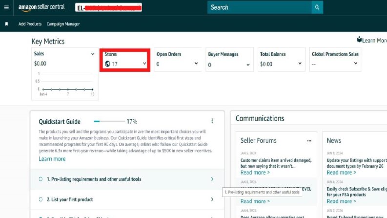Click the Open Orders count 0
This screenshot has height=218, width=387.
click(x=158, y=64)
